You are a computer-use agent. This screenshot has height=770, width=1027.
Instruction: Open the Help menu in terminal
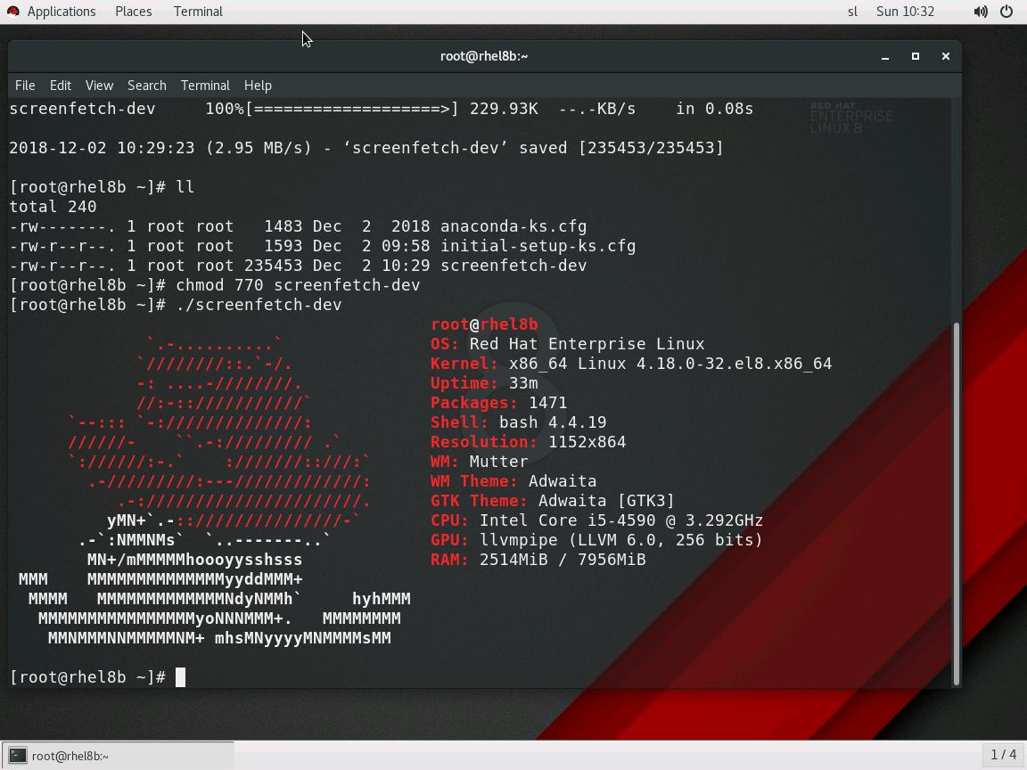coord(258,86)
